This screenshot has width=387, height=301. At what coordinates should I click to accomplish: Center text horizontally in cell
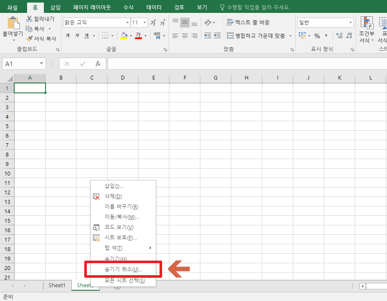point(185,36)
